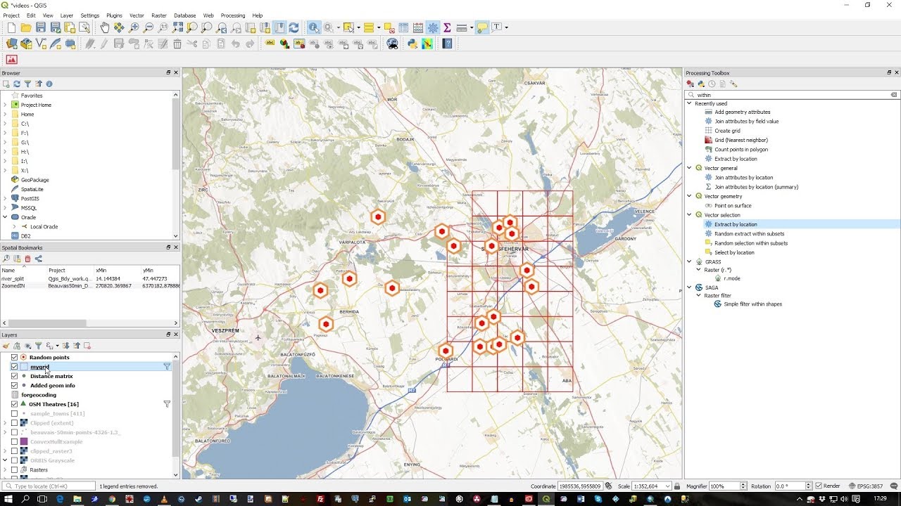Viewport: 901px width, 506px height.
Task: Collapse the GRASS provider group
Action: click(690, 261)
